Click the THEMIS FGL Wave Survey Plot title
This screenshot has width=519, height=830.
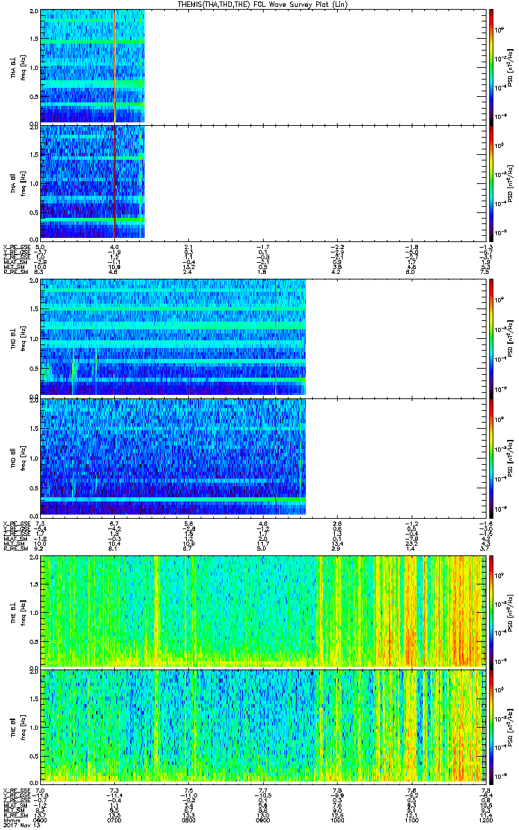point(262,4)
